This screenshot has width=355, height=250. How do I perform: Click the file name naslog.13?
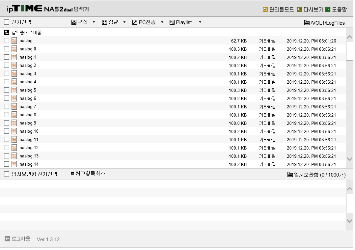[29, 156]
